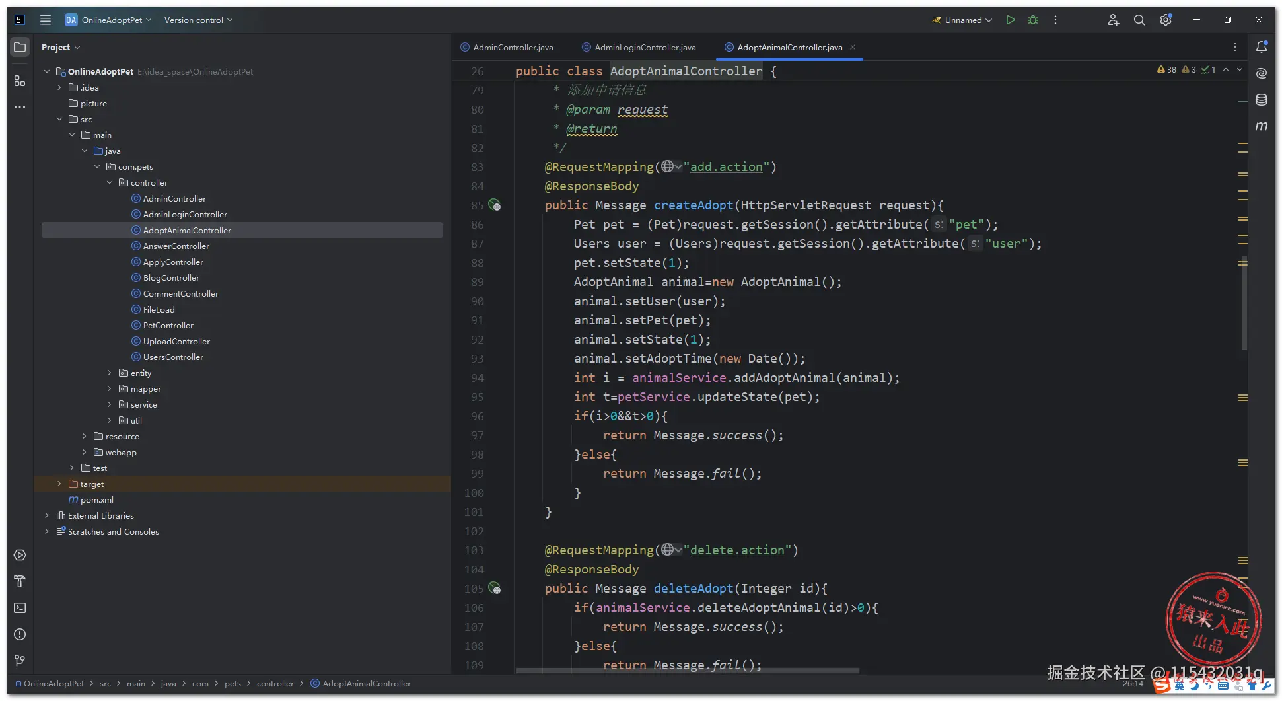1282x701 pixels.
Task: Open editor tabs options menu
Action: click(x=1235, y=47)
